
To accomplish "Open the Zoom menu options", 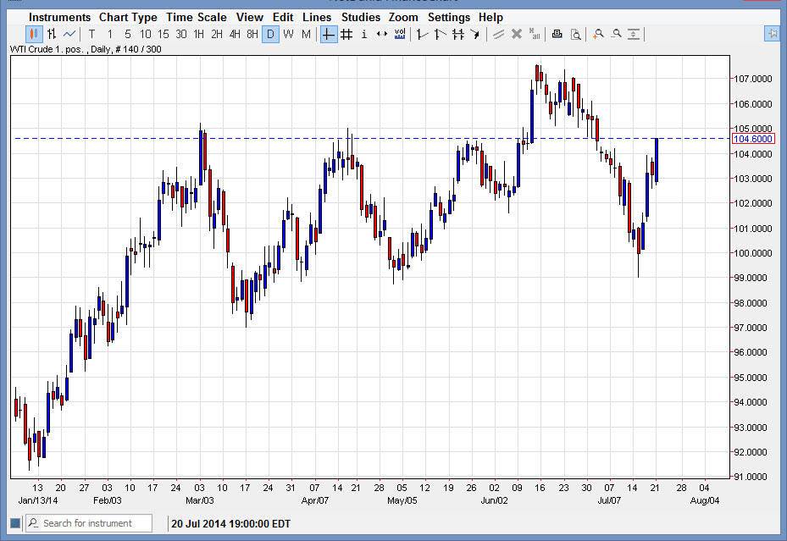I will click(x=403, y=17).
